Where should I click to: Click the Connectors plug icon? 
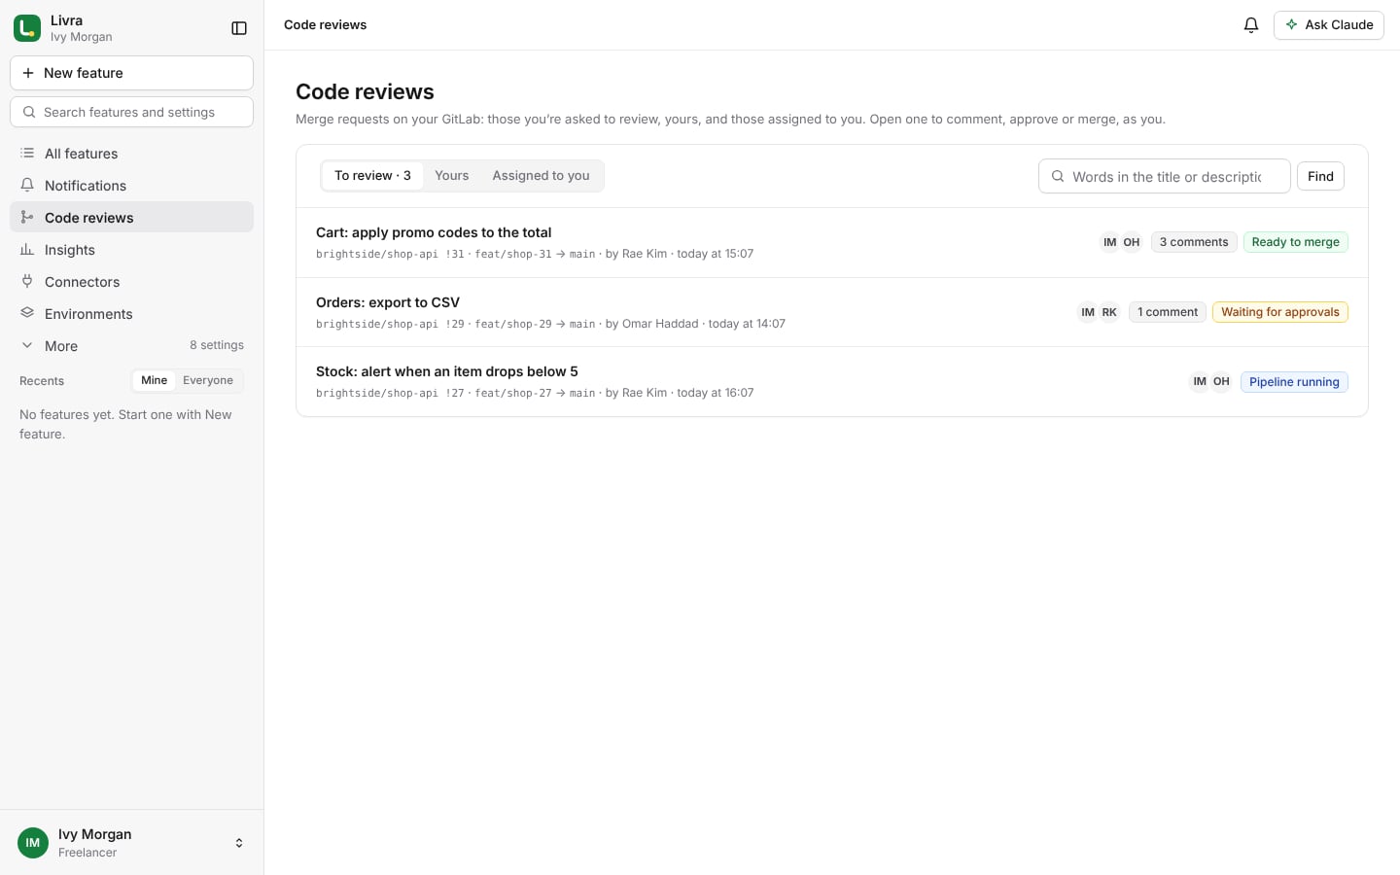coord(27,282)
